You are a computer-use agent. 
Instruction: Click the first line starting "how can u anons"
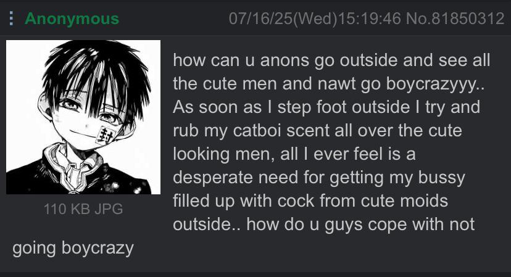pos(331,60)
